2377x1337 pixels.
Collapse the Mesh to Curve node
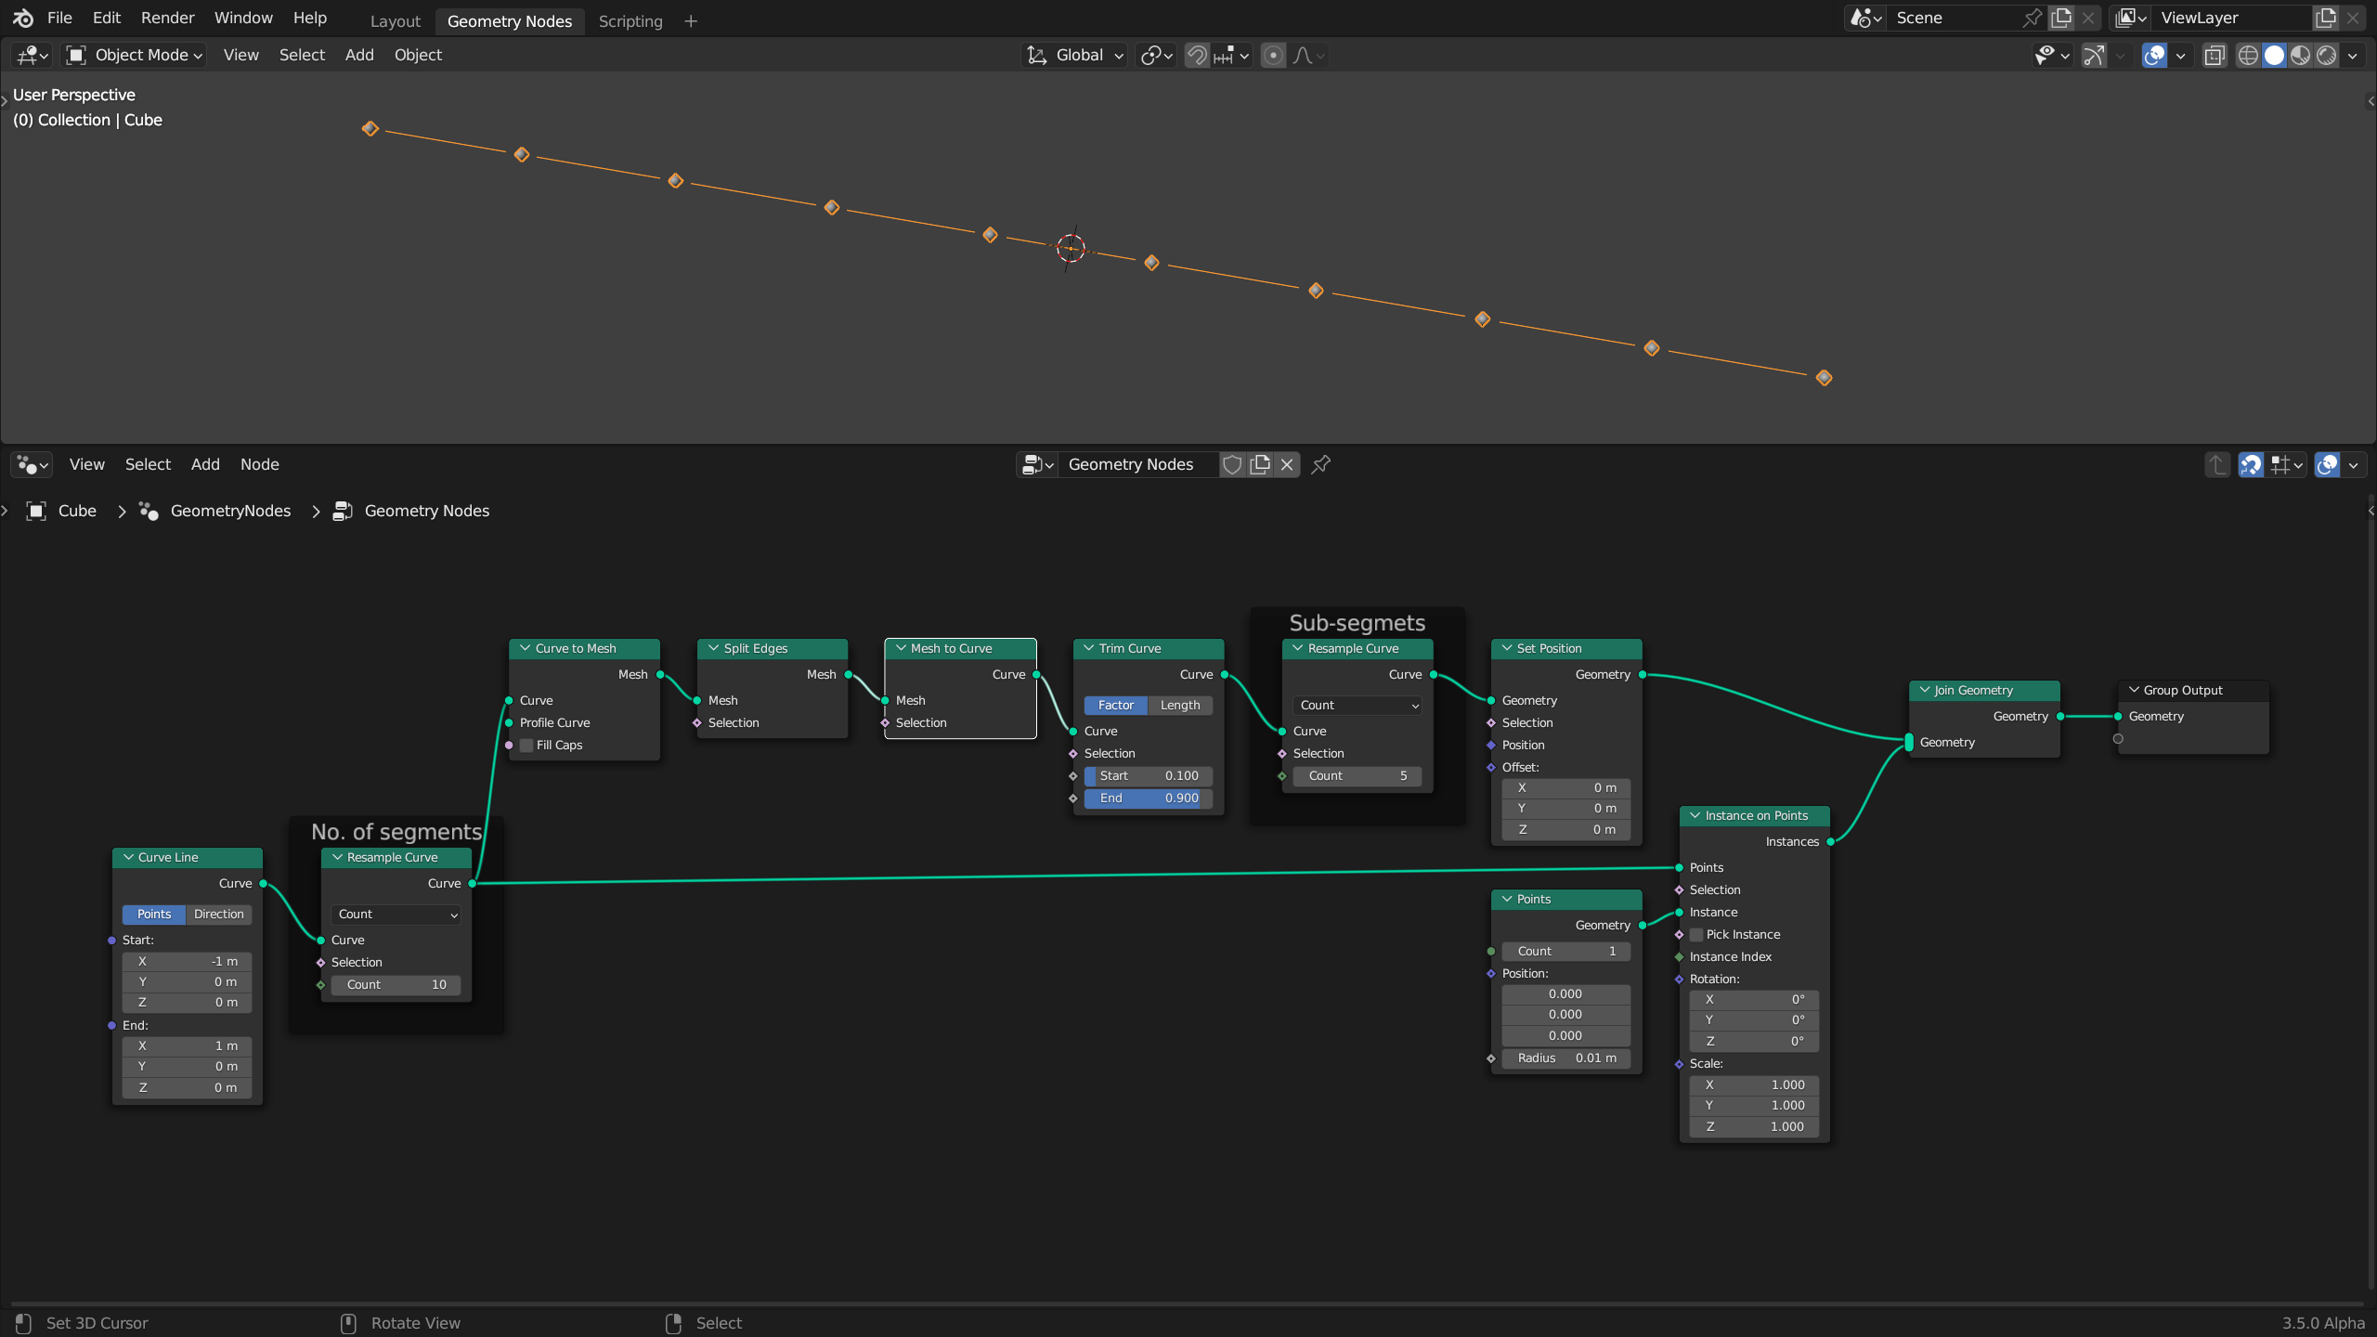tap(901, 648)
